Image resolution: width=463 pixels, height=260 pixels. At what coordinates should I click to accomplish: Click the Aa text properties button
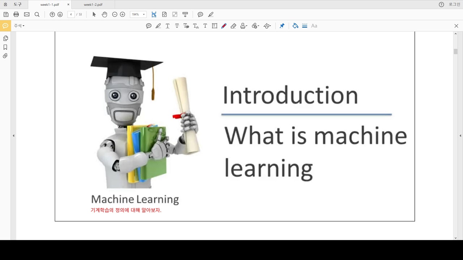pos(314,26)
